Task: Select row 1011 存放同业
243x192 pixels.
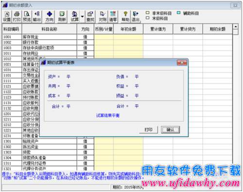Action: point(118,53)
